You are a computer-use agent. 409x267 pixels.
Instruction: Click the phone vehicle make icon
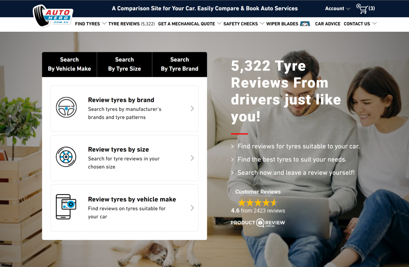[x=66, y=207]
